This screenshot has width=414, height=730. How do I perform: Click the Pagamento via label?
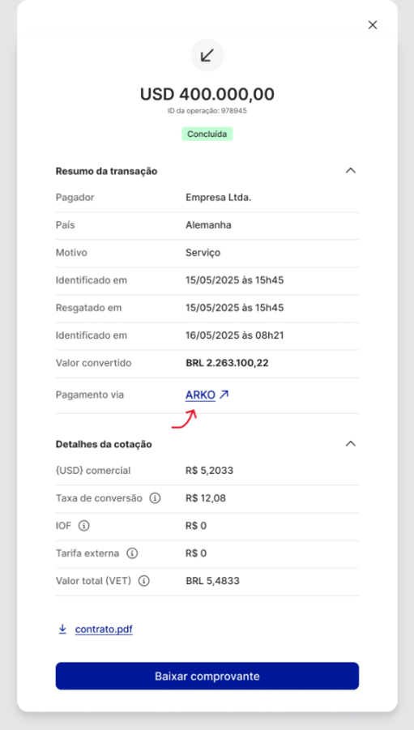90,395
